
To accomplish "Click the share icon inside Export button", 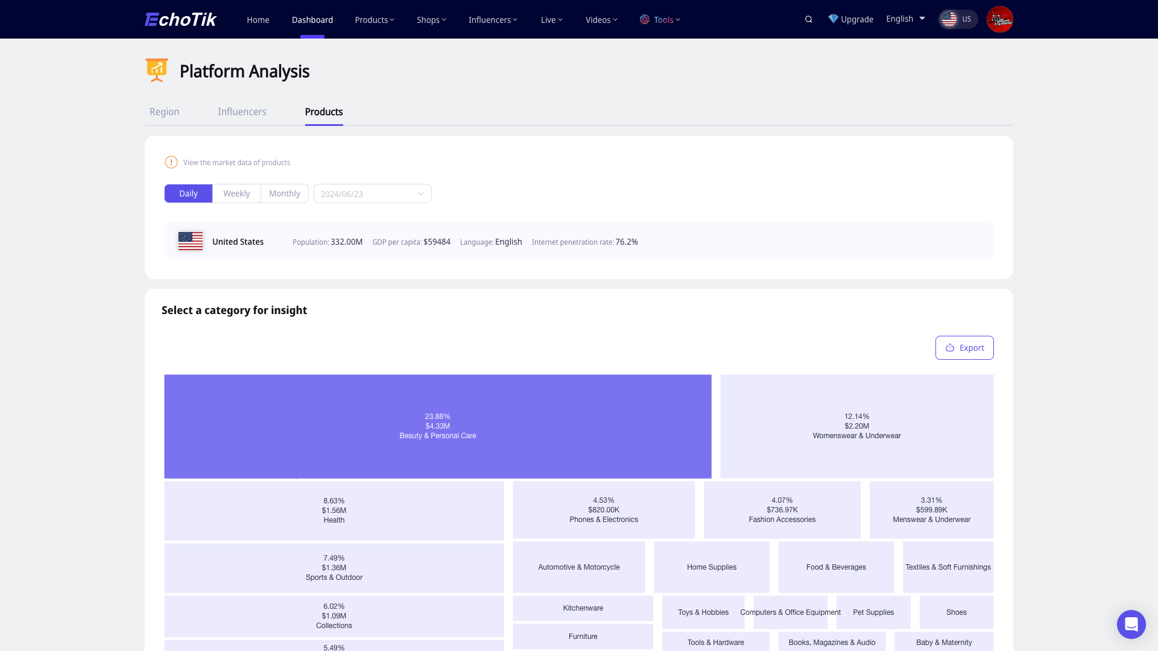I will [x=949, y=348].
